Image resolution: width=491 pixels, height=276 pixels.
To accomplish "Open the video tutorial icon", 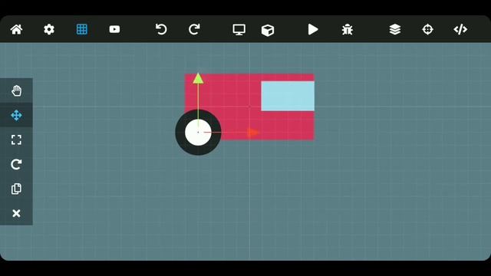I will [x=114, y=29].
